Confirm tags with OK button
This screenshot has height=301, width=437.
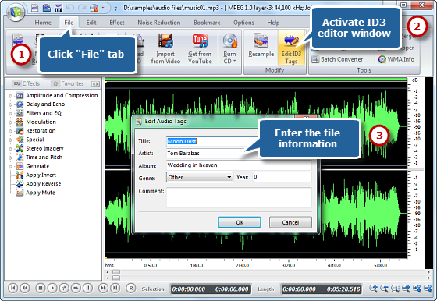[240, 222]
